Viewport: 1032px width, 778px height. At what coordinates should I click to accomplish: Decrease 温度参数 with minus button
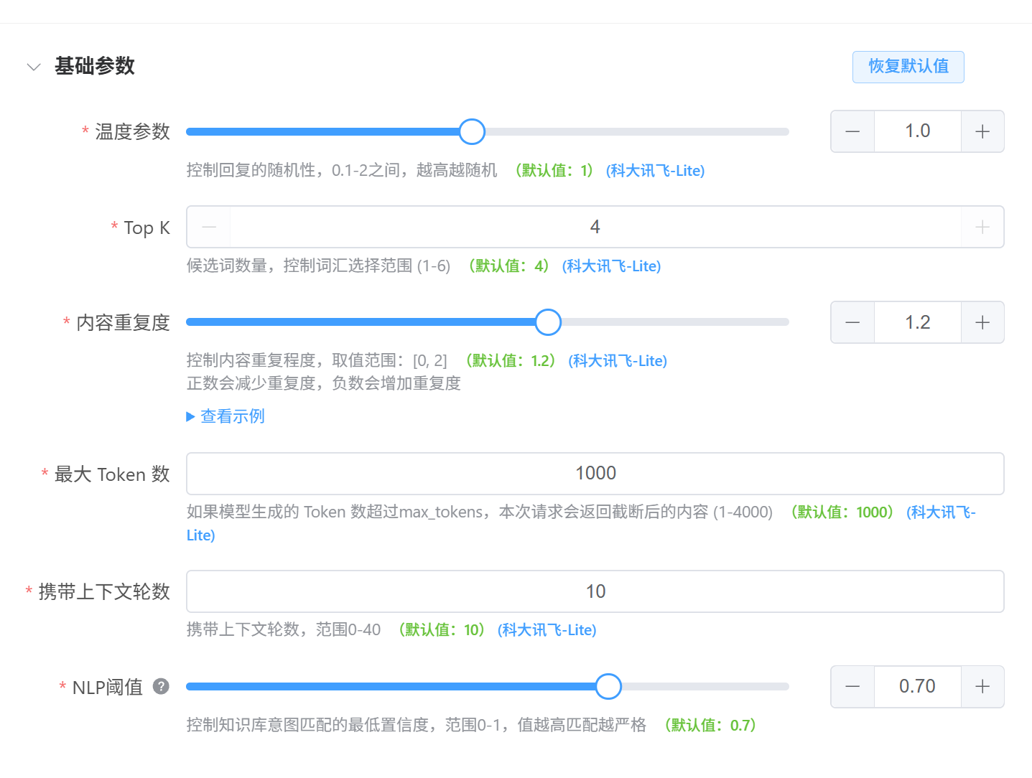[x=852, y=131]
